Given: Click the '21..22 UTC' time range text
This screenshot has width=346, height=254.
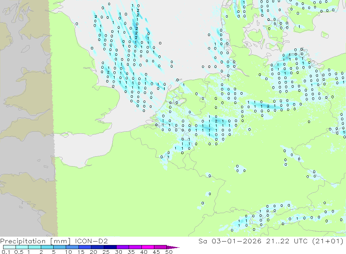Looking at the screenshot, I should [287, 241].
